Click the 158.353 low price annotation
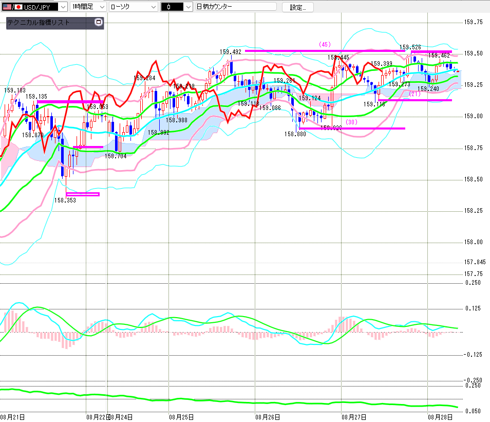Viewport: 490px width, 422px height. 65,200
